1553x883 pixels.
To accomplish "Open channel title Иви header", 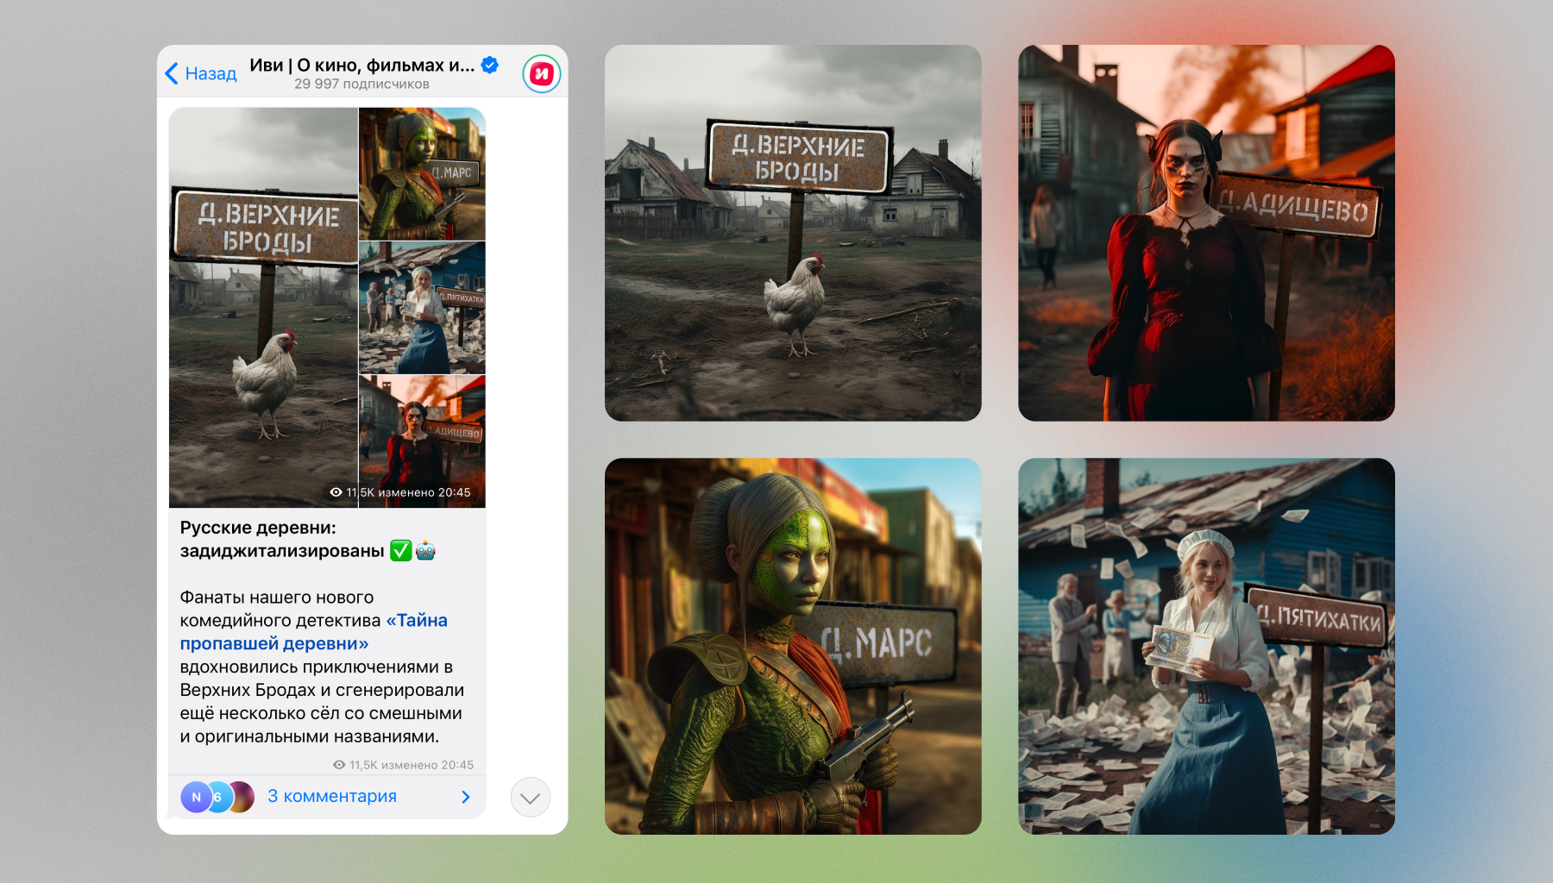I will click(x=362, y=66).
